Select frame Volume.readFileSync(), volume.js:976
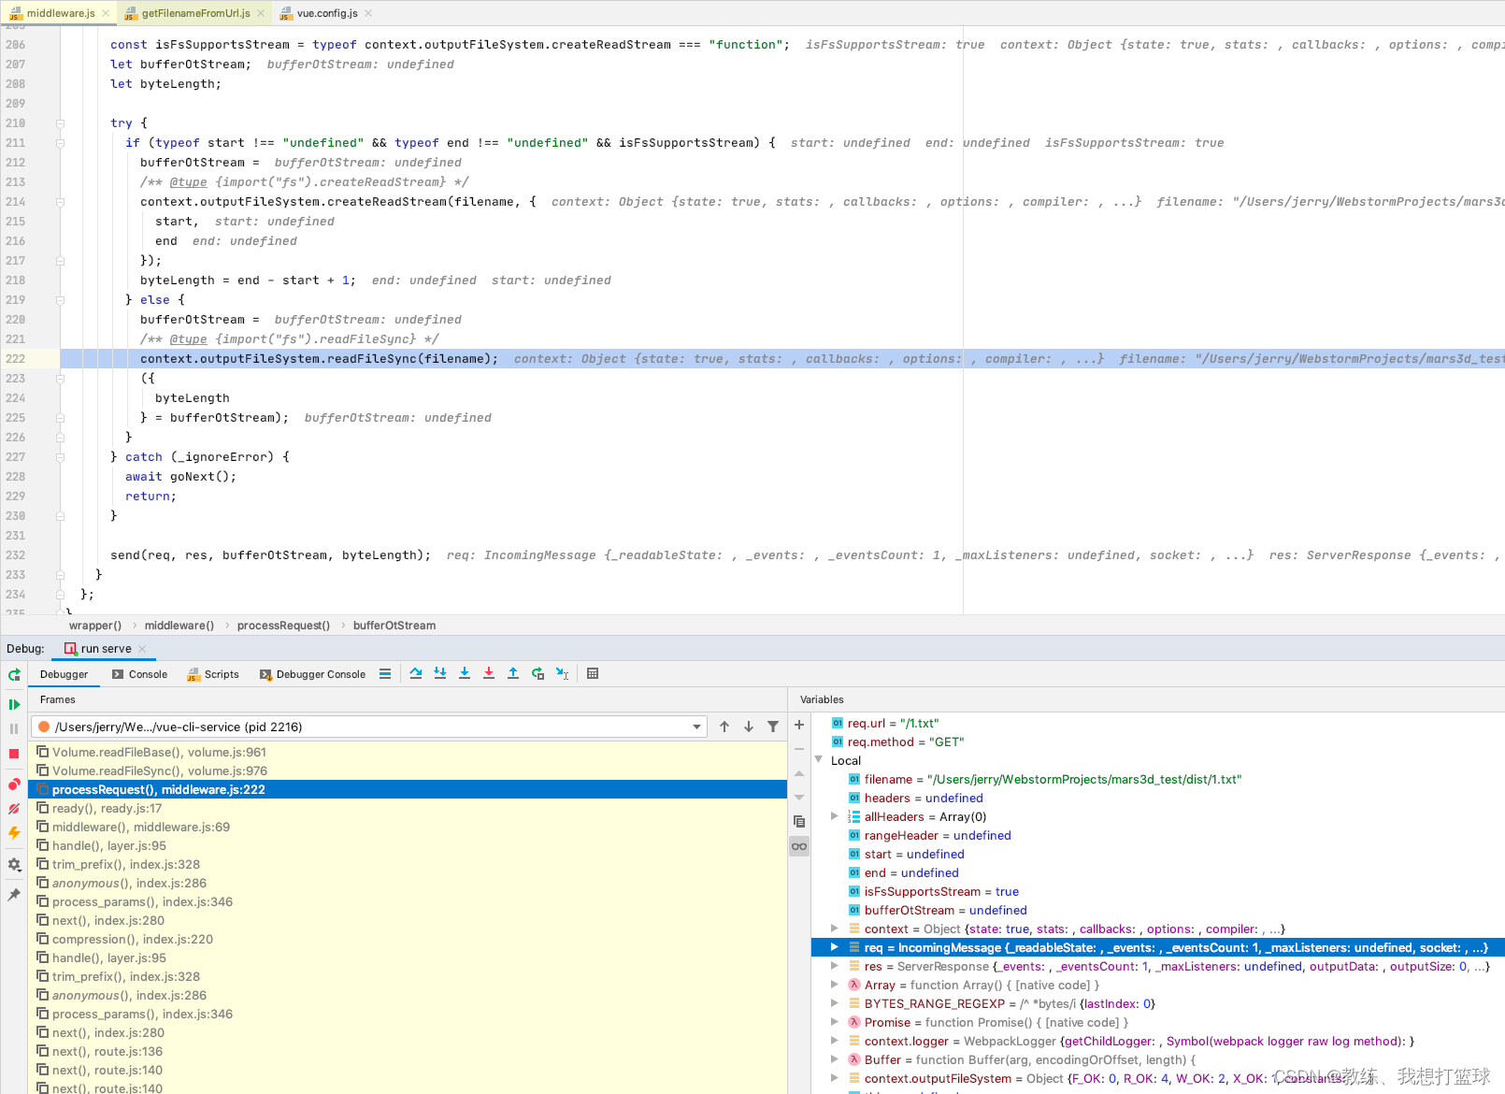 pos(408,770)
